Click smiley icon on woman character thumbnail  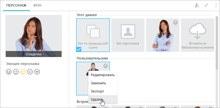pyautogui.click(x=175, y=22)
